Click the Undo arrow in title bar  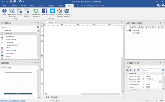(3, 1)
